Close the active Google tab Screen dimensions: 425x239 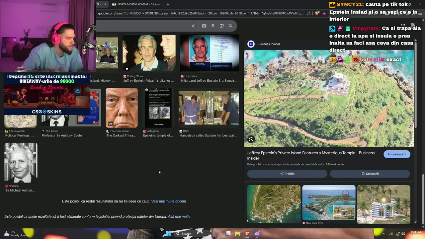[105, 4]
